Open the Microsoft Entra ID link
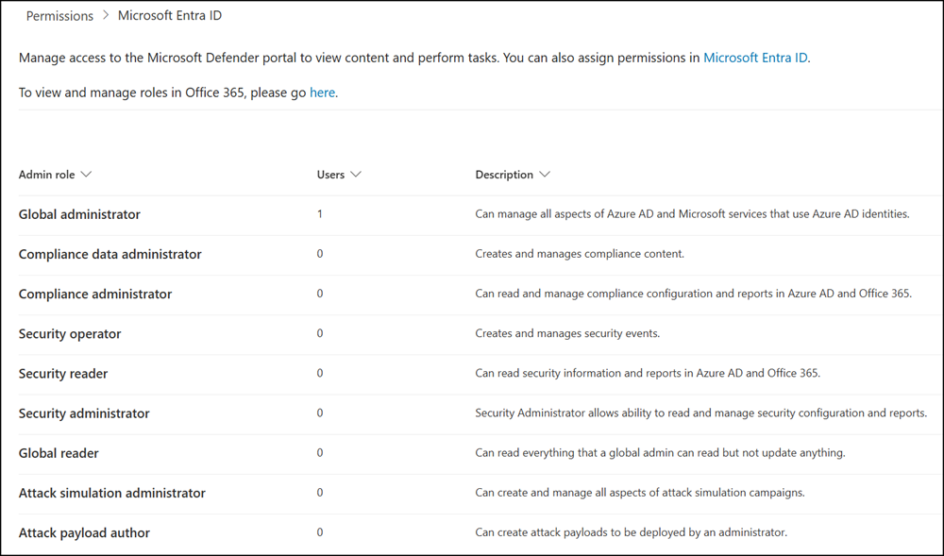Viewport: 944px width, 556px height. [x=755, y=57]
